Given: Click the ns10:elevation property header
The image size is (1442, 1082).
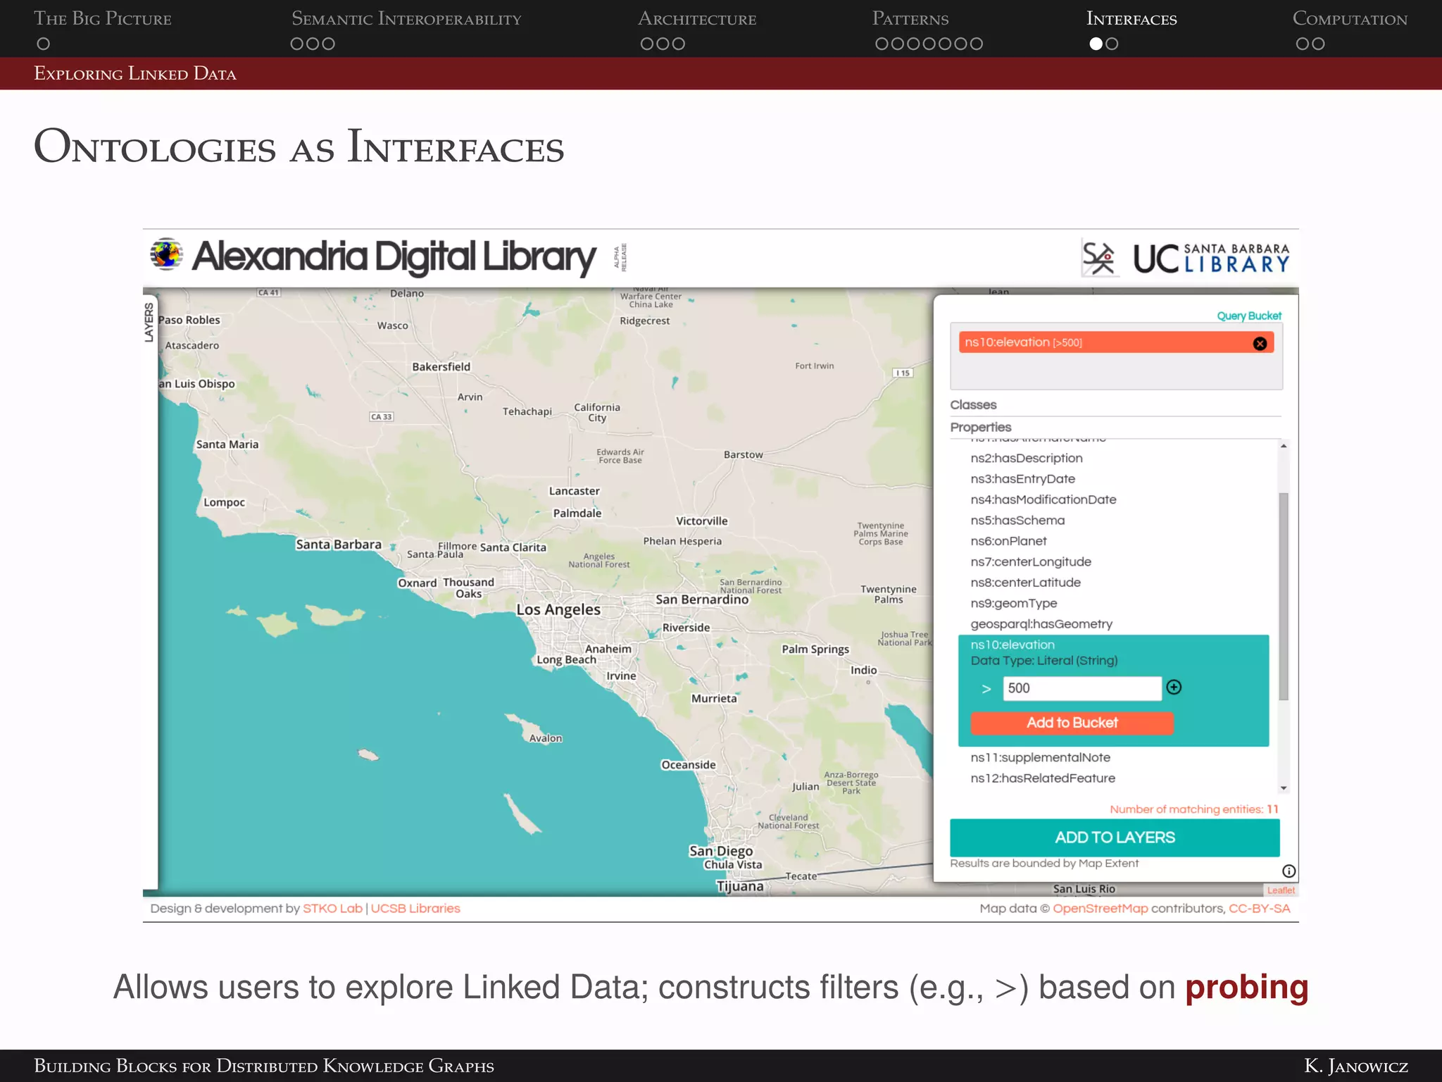Looking at the screenshot, I should 1012,645.
